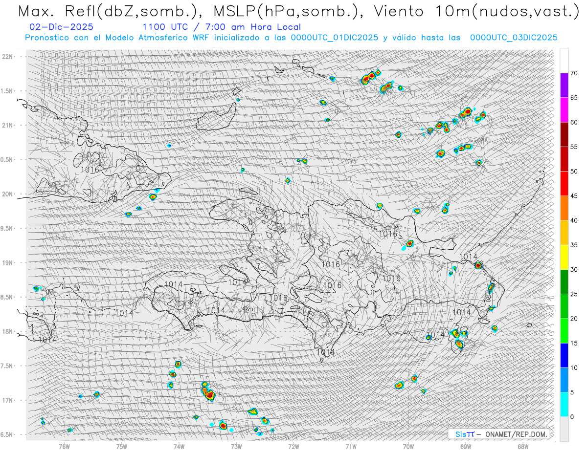Click the "71W" longitude label
This screenshot has height=453, width=587.
point(351,446)
